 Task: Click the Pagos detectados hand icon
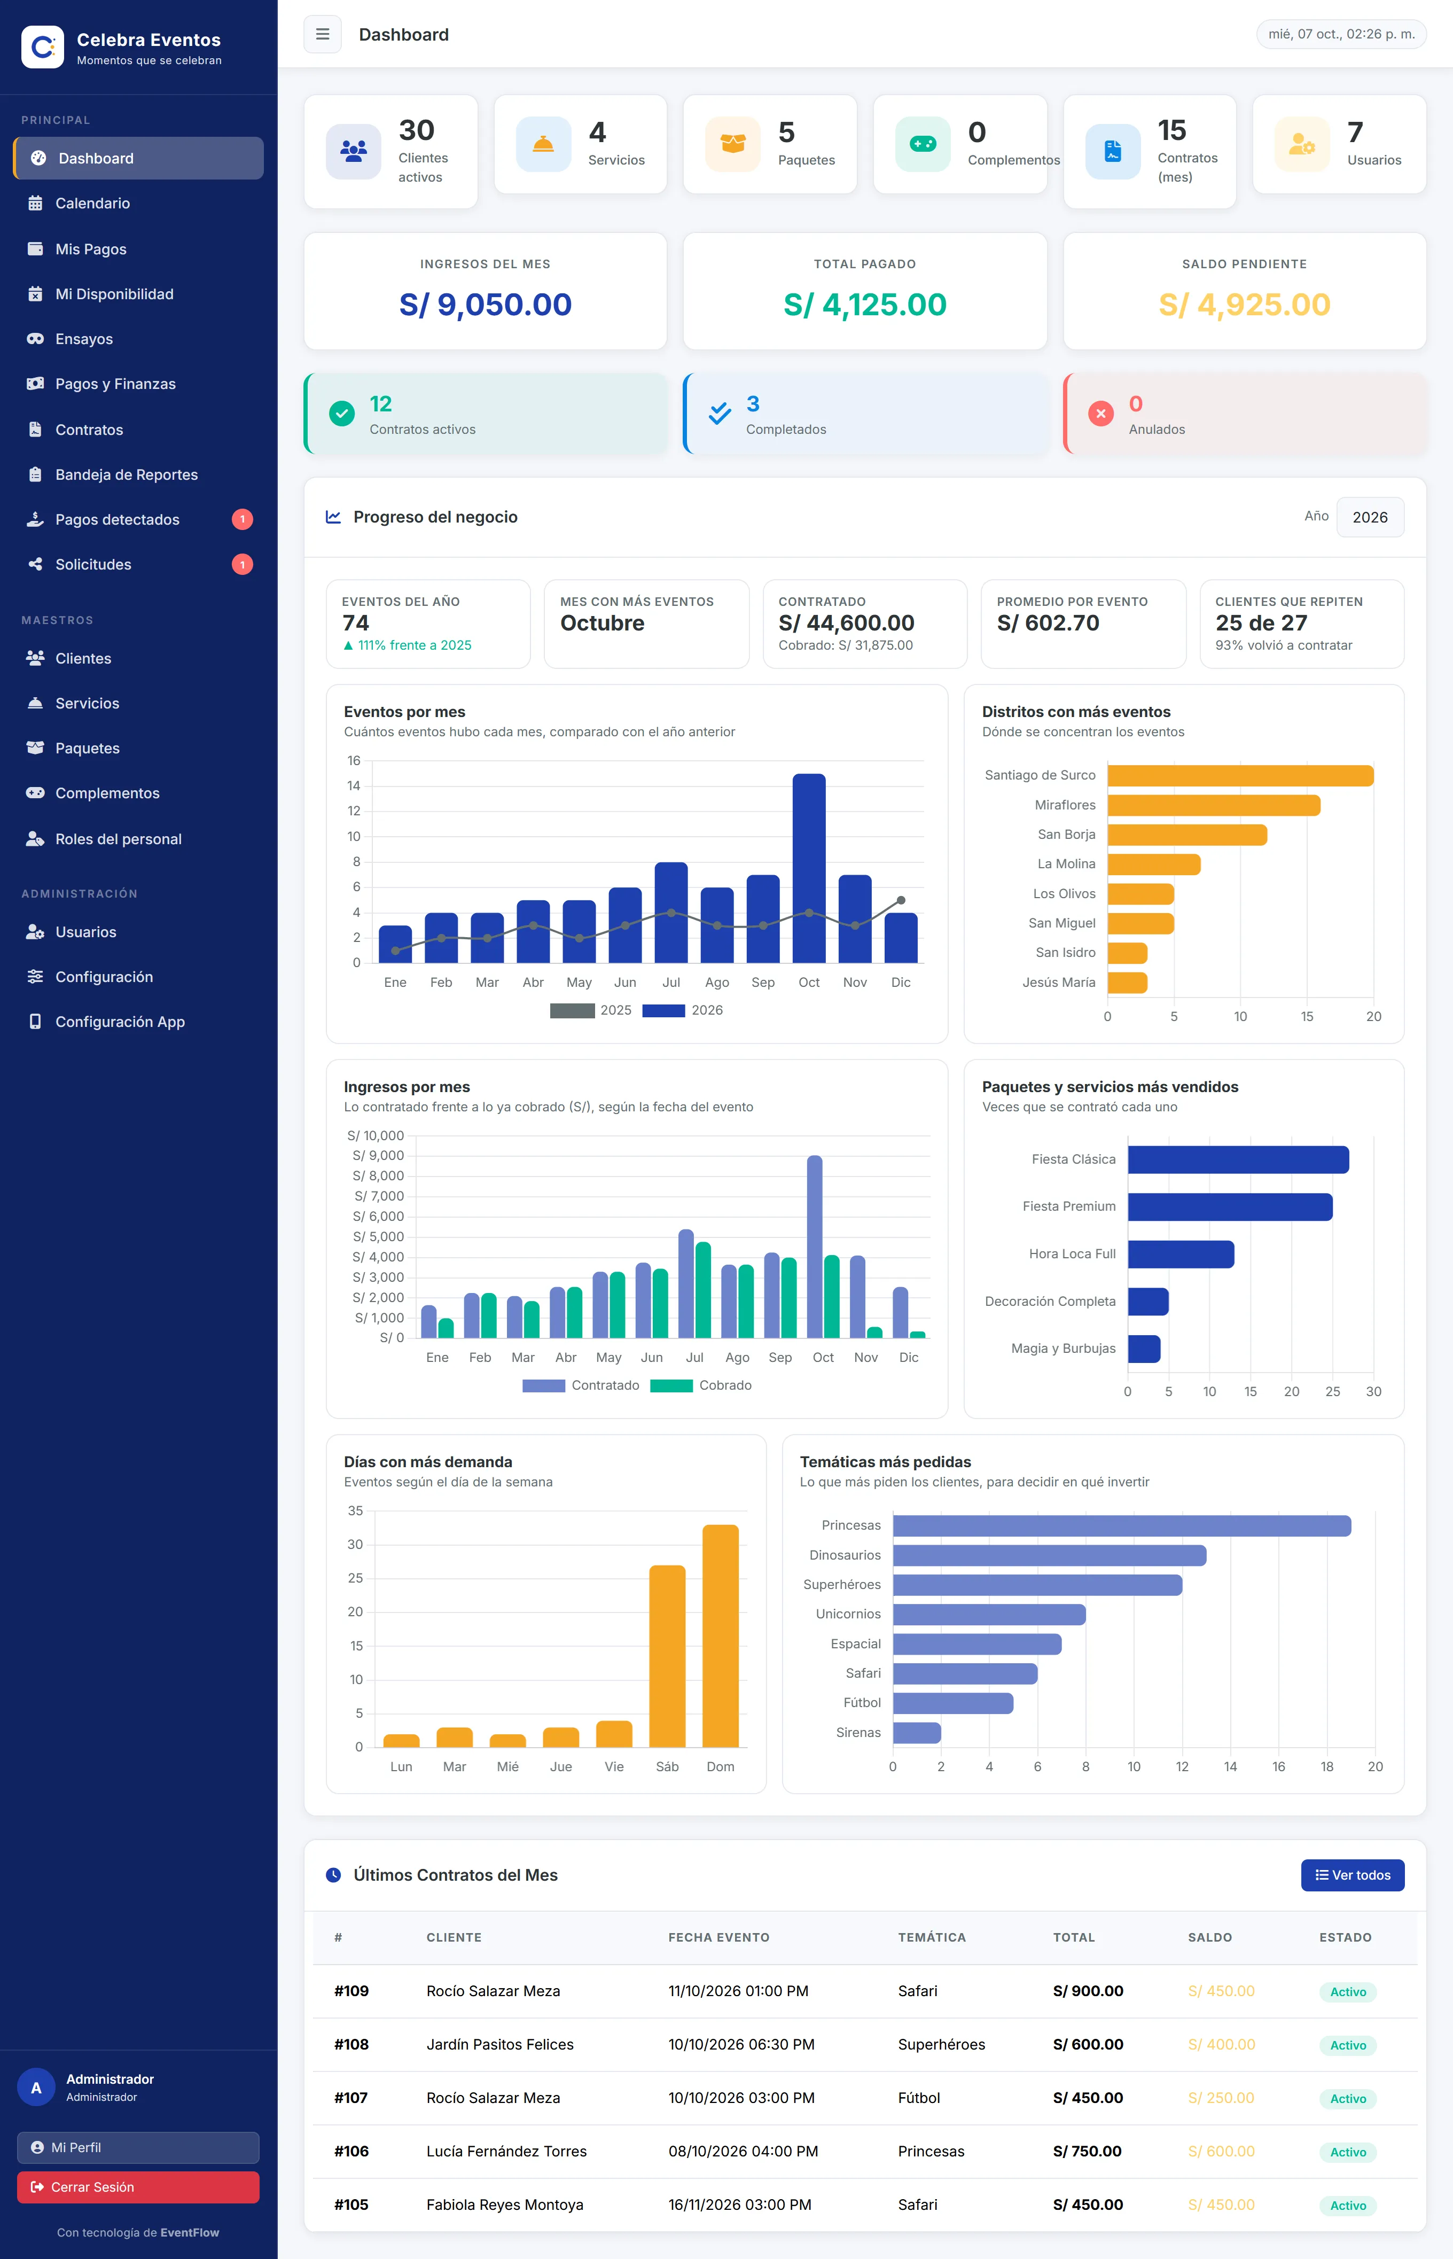pos(35,520)
